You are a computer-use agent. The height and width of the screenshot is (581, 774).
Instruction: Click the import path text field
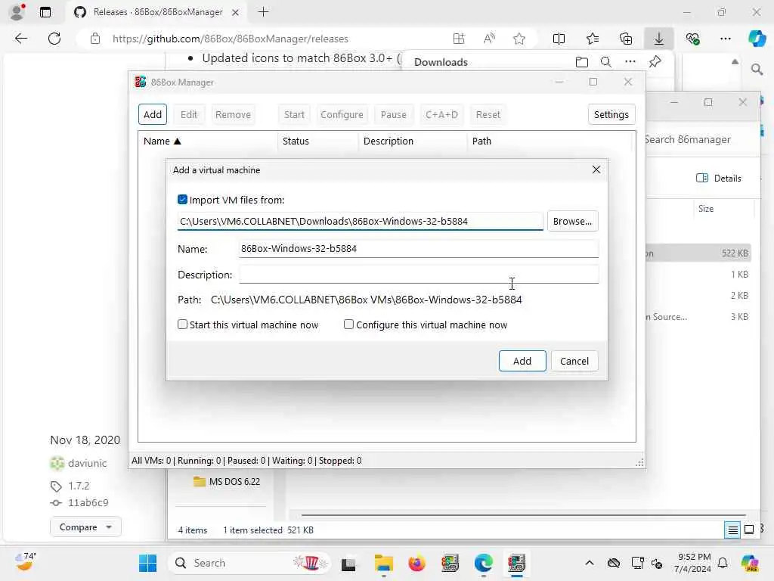point(361,221)
